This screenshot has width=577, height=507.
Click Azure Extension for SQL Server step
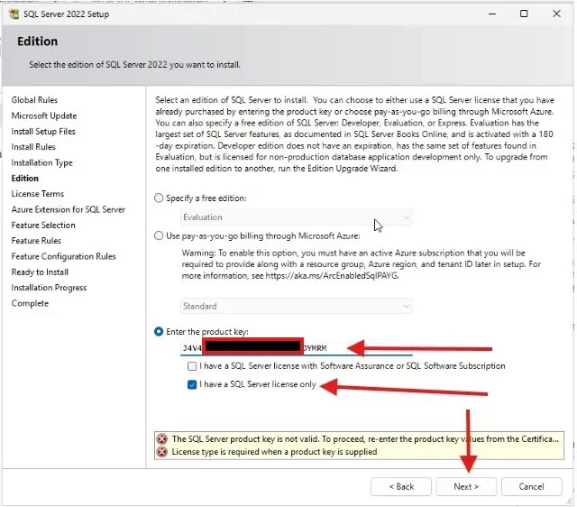tap(69, 209)
